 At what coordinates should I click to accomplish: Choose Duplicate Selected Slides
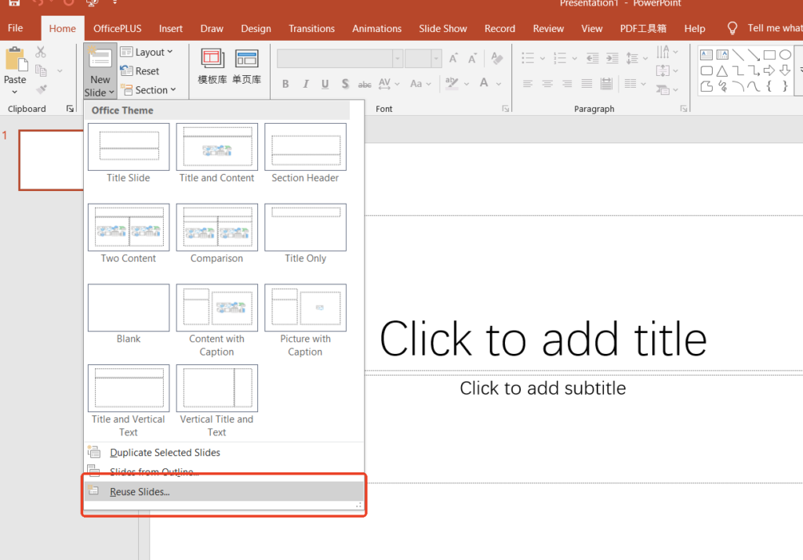tap(165, 453)
